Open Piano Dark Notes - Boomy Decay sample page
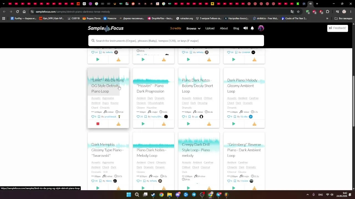The image size is (355, 199). click(x=197, y=86)
